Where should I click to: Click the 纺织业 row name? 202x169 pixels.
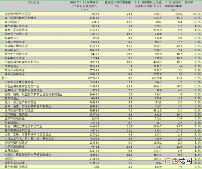(9, 159)
